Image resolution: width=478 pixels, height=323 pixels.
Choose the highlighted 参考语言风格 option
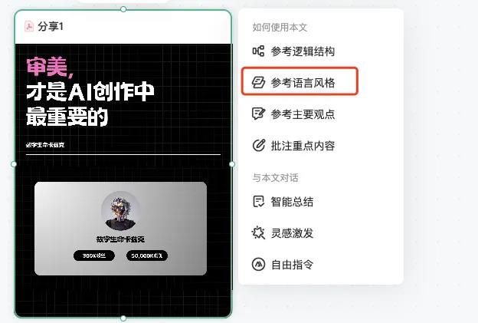(300, 81)
